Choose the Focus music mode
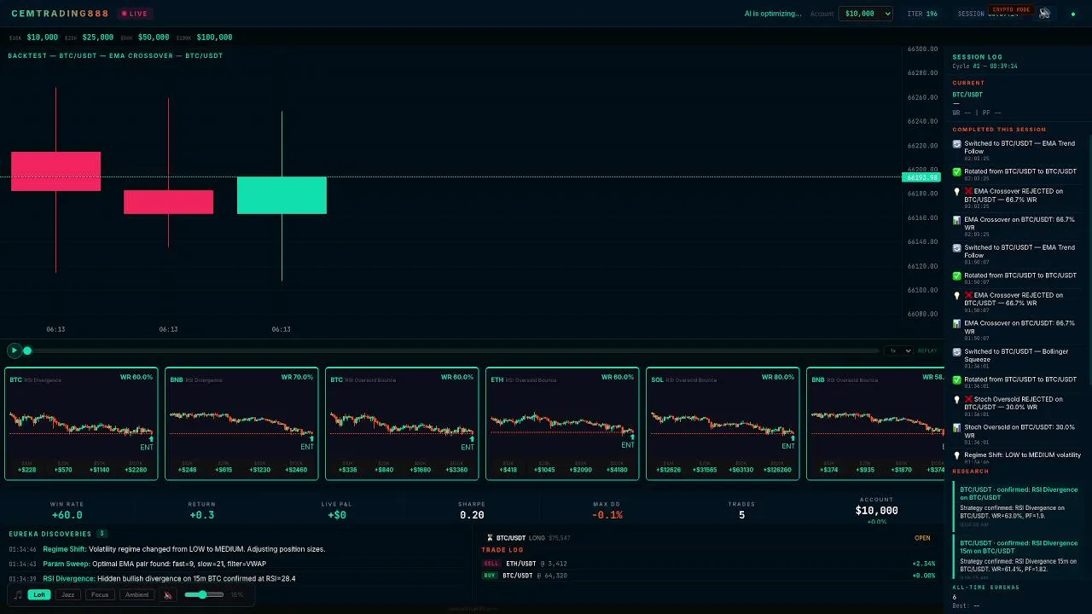The height and width of the screenshot is (614, 1092). tap(100, 594)
